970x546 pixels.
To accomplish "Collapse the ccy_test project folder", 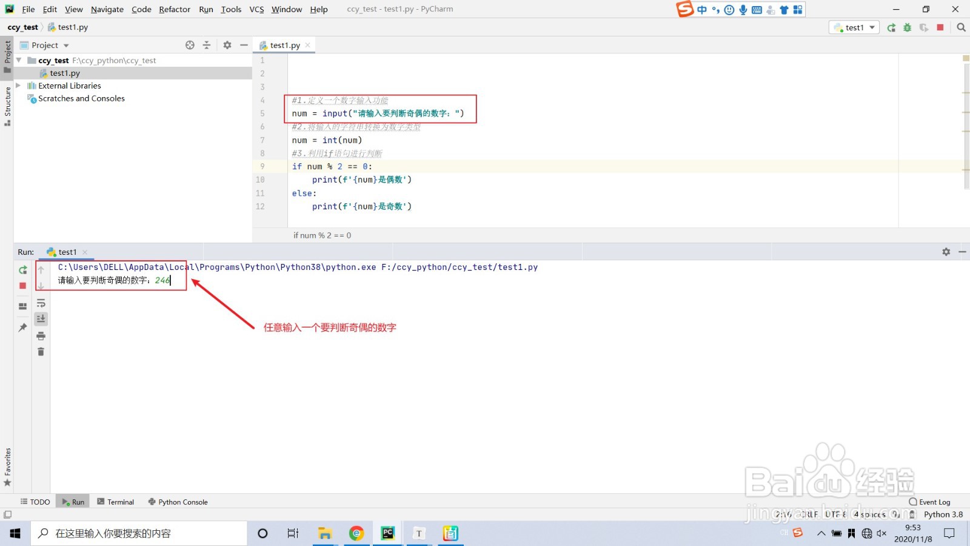I will [19, 60].
